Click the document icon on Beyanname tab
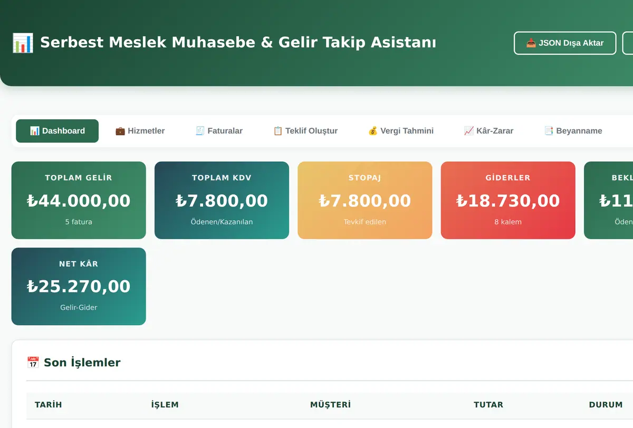The height and width of the screenshot is (428, 633). pos(549,131)
